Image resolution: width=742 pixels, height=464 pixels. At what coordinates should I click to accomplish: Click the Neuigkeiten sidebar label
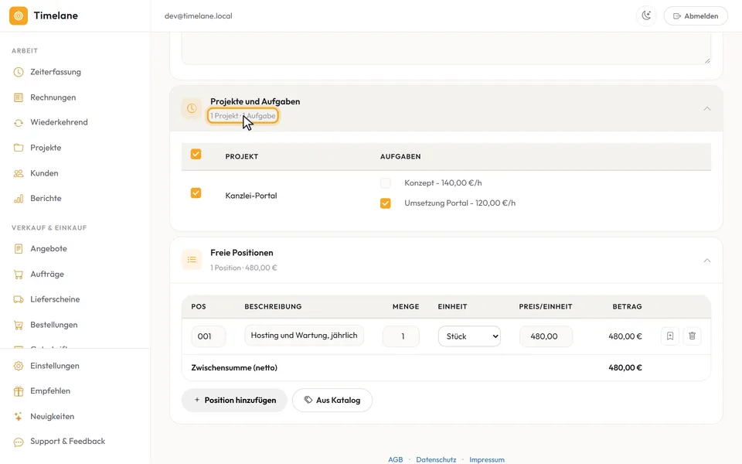coord(52,417)
